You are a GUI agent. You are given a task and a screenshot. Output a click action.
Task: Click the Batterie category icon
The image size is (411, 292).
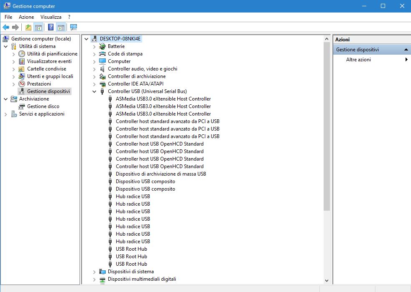click(x=102, y=46)
